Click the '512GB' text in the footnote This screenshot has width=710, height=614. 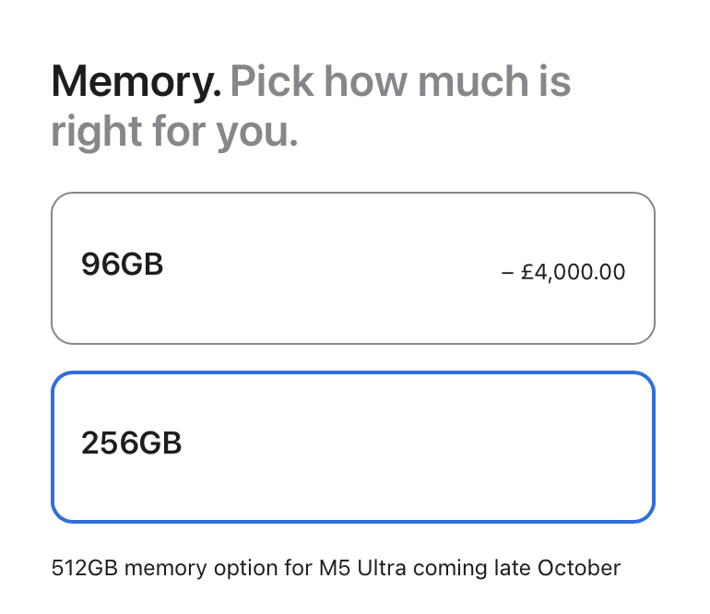point(85,568)
